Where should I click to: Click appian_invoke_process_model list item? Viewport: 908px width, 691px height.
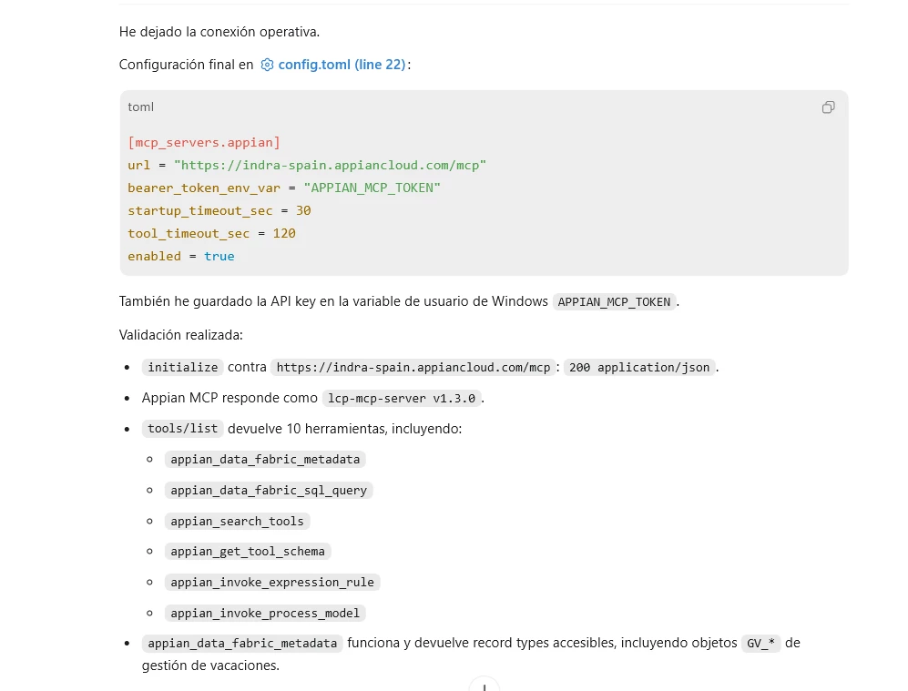265,613
